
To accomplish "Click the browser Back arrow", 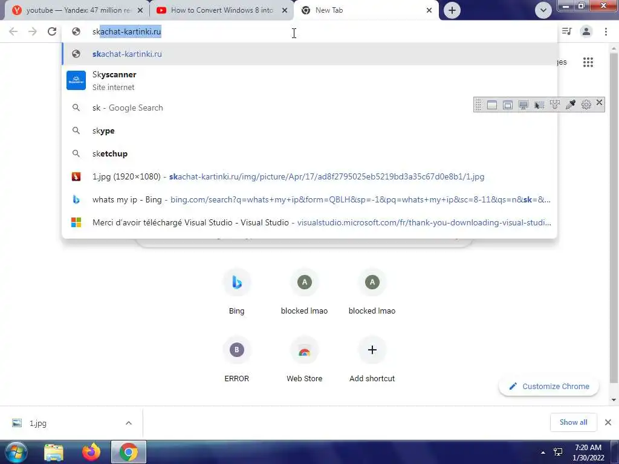I will 13,31.
